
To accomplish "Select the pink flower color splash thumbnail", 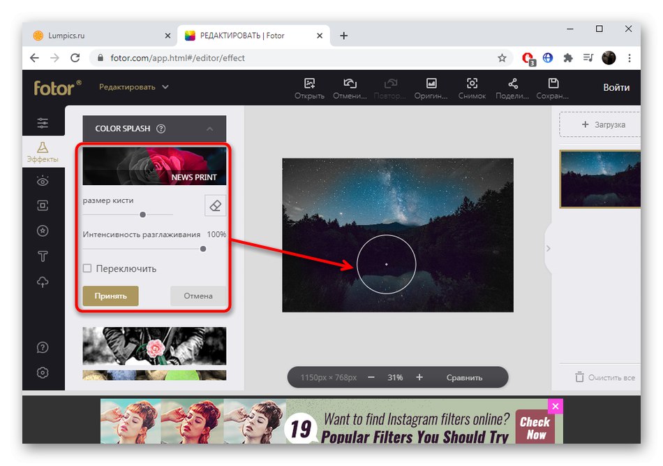I will tap(154, 346).
